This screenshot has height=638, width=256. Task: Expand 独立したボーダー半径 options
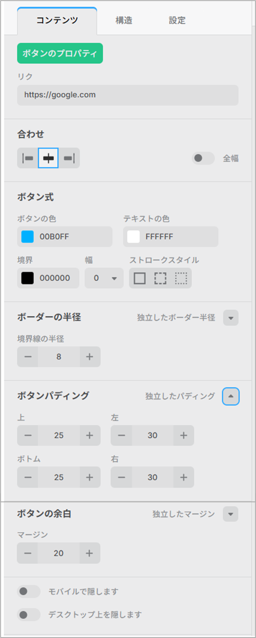(x=231, y=318)
